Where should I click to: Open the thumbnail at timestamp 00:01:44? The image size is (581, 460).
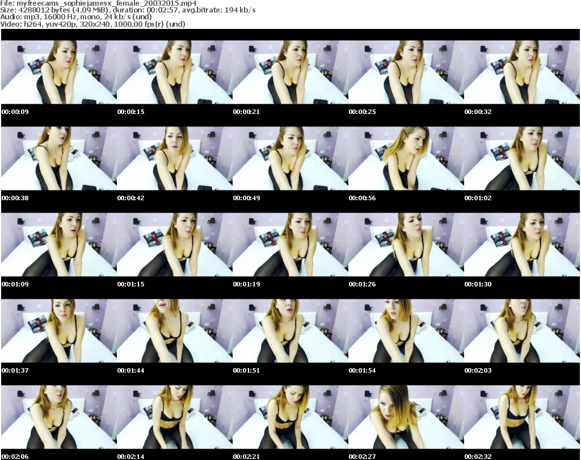175,331
